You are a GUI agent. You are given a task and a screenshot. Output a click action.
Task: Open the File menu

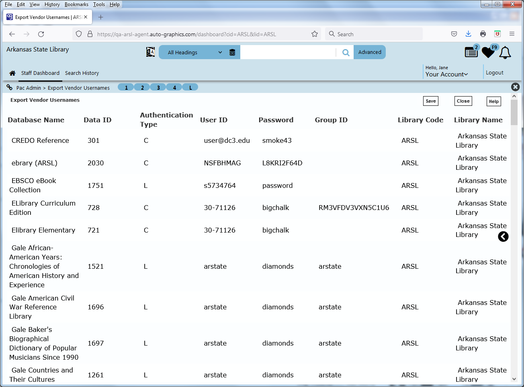[8, 4]
